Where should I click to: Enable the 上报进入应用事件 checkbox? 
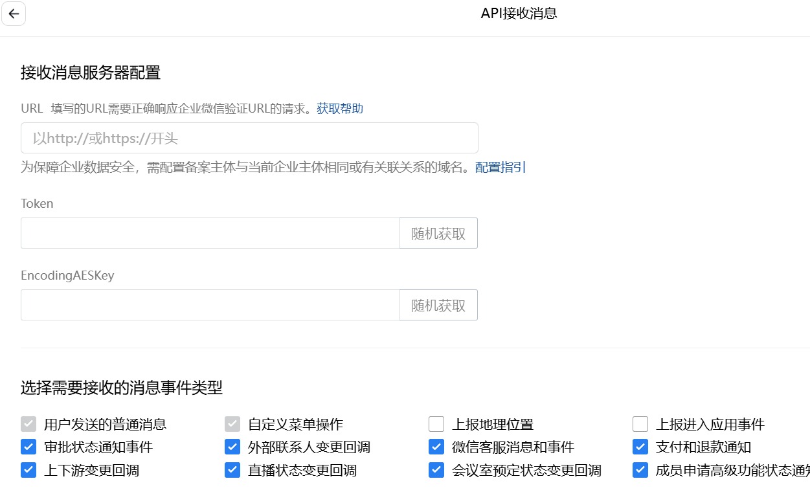[x=640, y=425]
